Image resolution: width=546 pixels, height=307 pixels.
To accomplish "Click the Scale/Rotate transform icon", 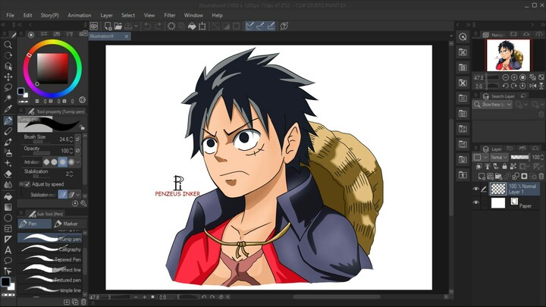I will pyautogui.click(x=202, y=26).
